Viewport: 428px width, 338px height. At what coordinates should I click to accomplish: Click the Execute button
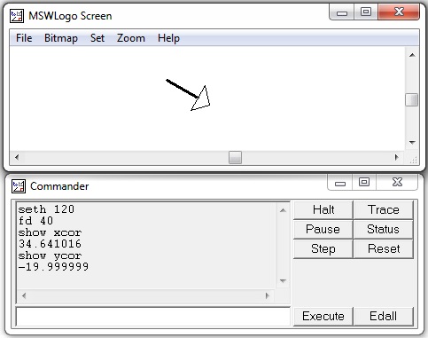tap(323, 316)
